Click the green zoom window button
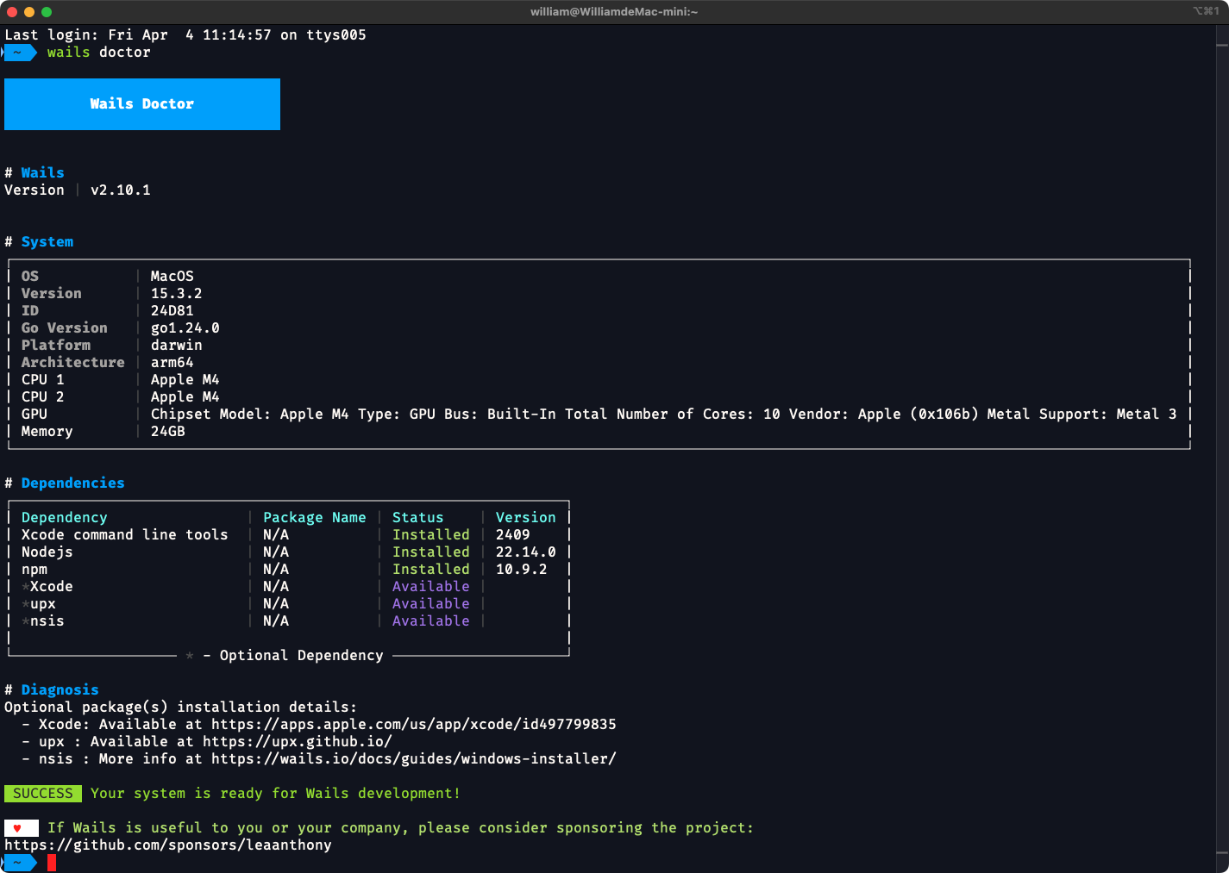The width and height of the screenshot is (1229, 873). 47,12
